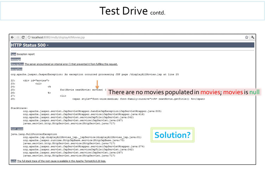Click the highlighted 'exception' label
The image size is (265, 180).
pos(16,69)
